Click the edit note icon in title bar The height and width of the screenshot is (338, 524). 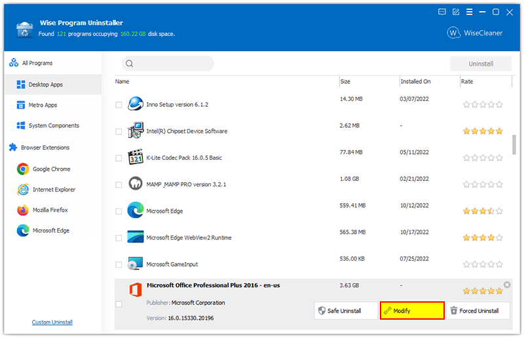(455, 12)
